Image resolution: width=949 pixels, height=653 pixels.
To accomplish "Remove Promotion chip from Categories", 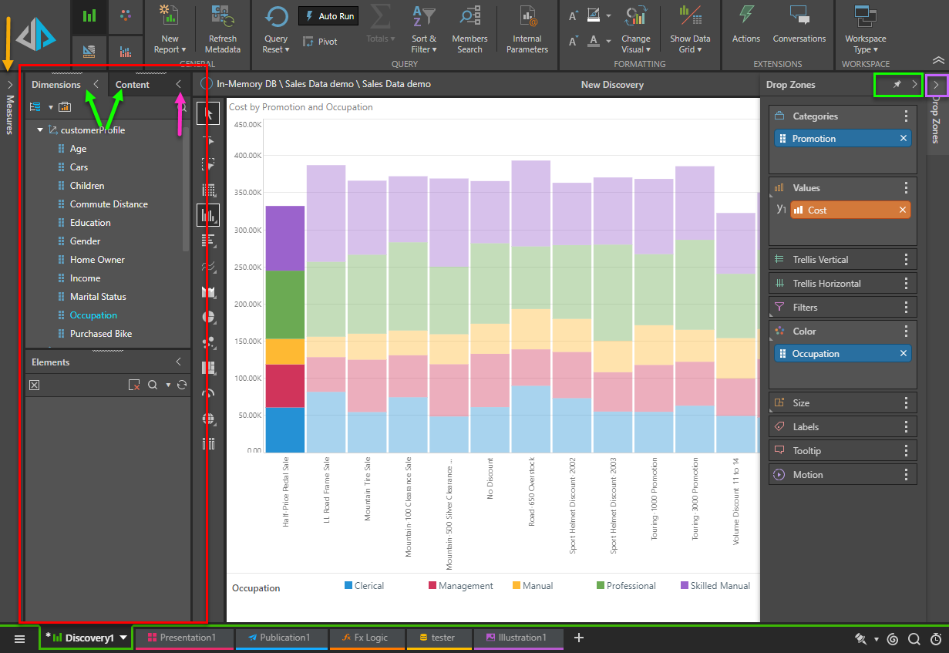I will coord(904,139).
